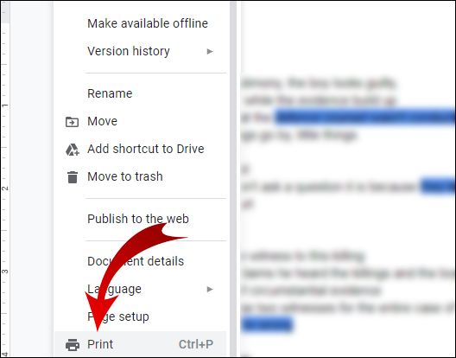
Task: Click the top blue highlighted document text
Action: pos(365,117)
